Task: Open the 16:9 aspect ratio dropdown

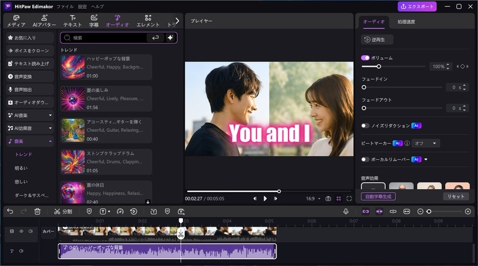Action: pos(313,199)
